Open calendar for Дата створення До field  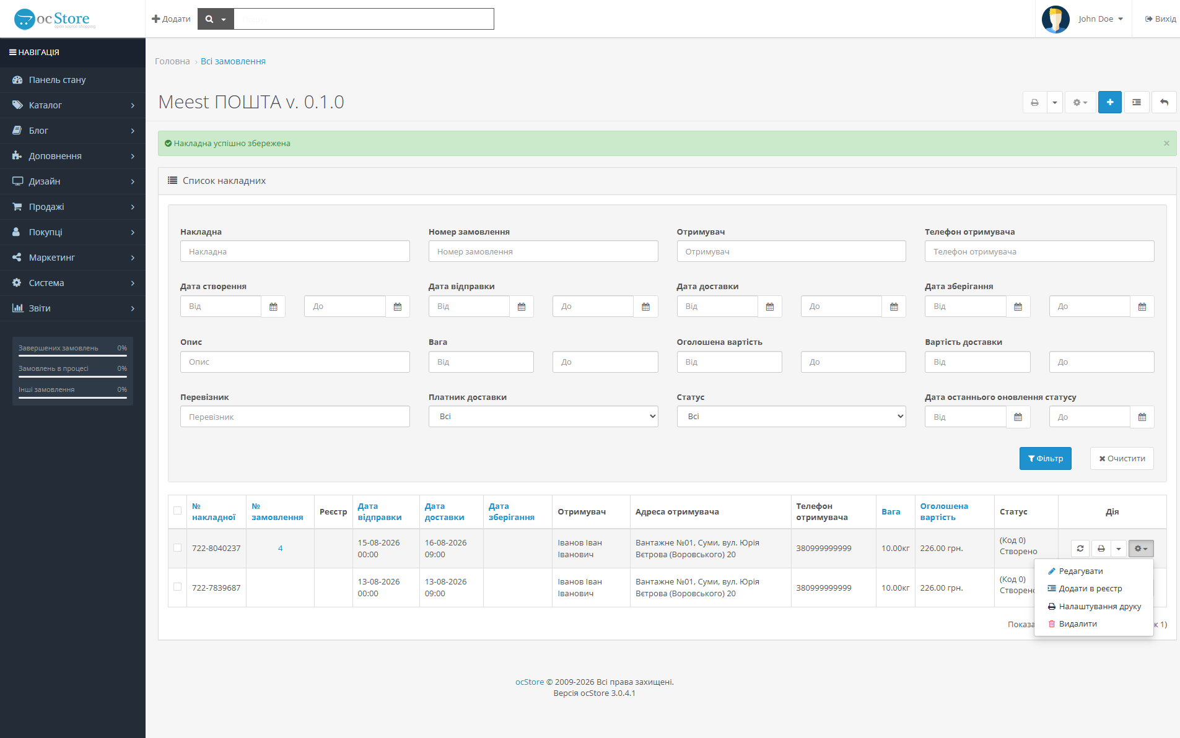398,306
